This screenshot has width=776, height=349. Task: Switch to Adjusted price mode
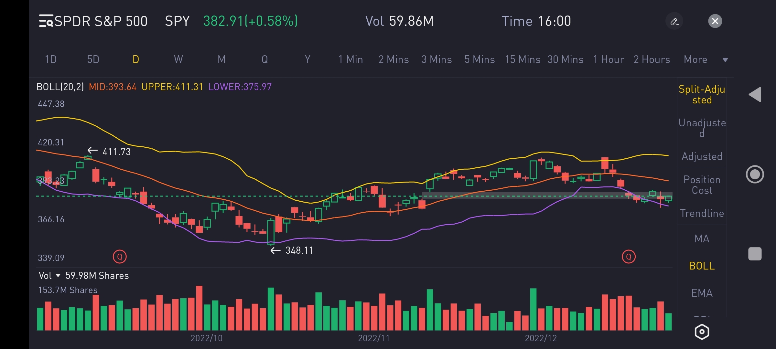click(x=702, y=156)
